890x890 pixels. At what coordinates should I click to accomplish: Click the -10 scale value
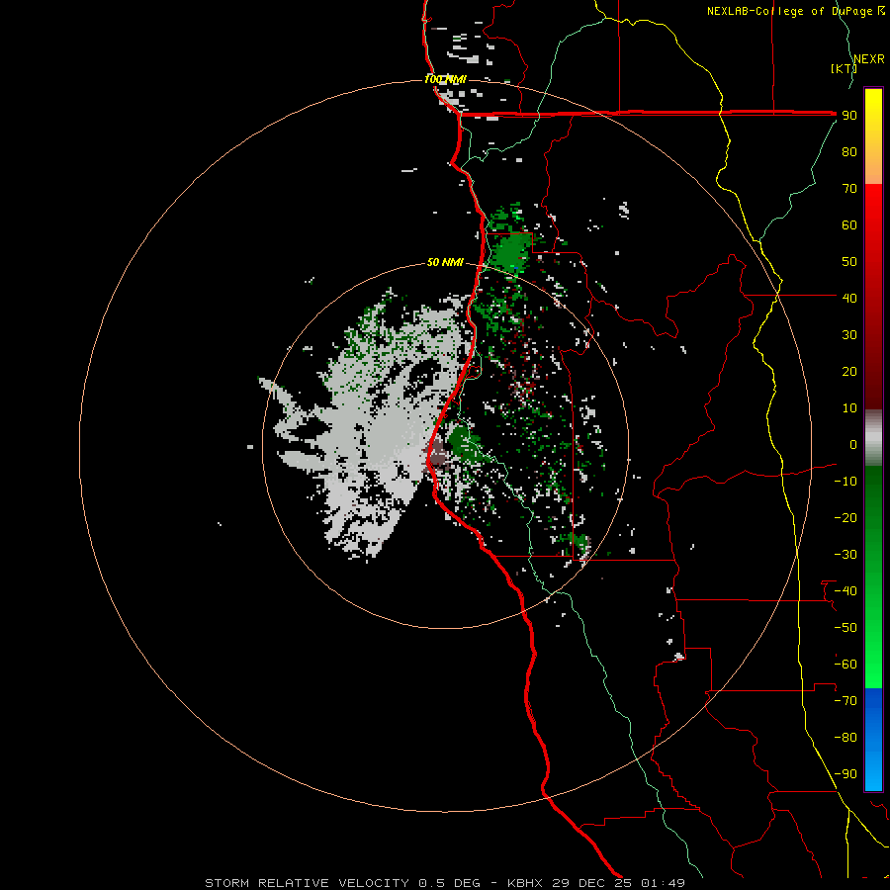click(845, 482)
